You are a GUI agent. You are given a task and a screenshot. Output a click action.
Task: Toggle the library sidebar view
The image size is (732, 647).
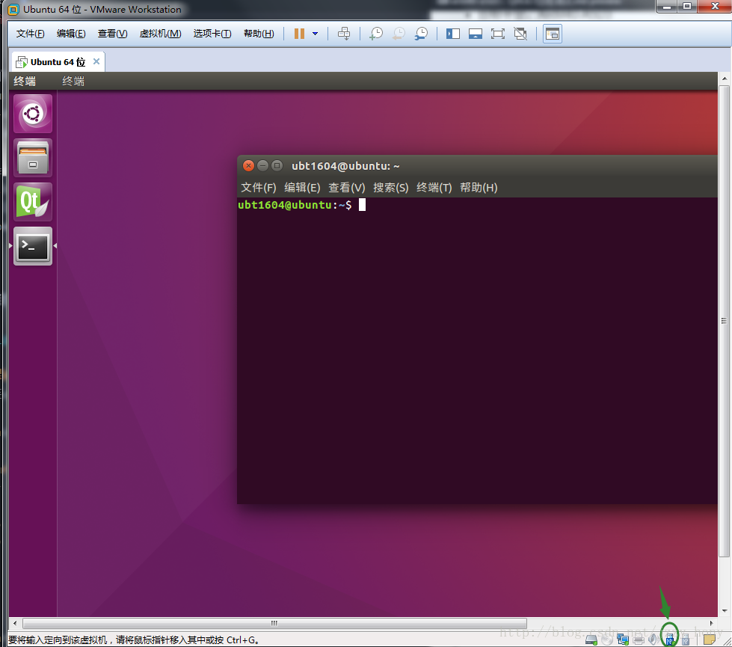tap(453, 34)
